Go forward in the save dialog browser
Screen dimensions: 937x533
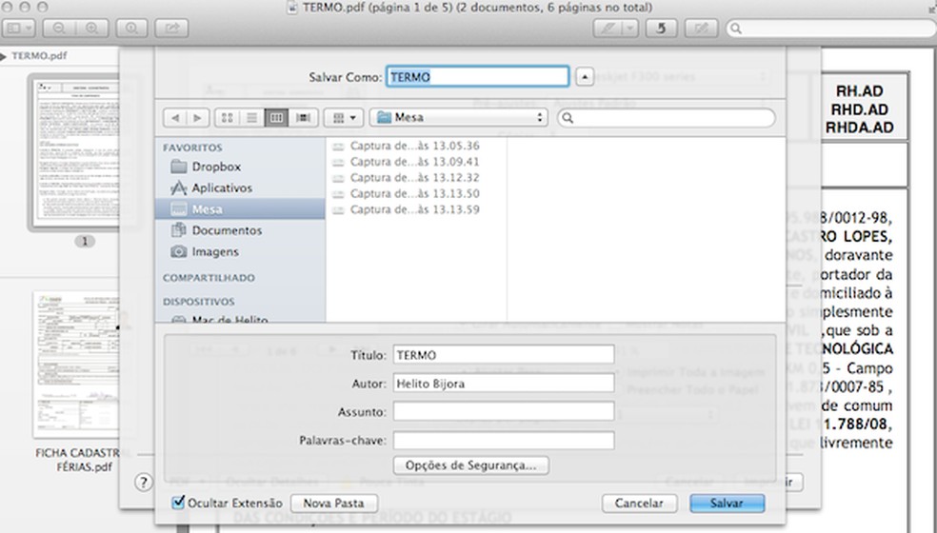point(197,118)
